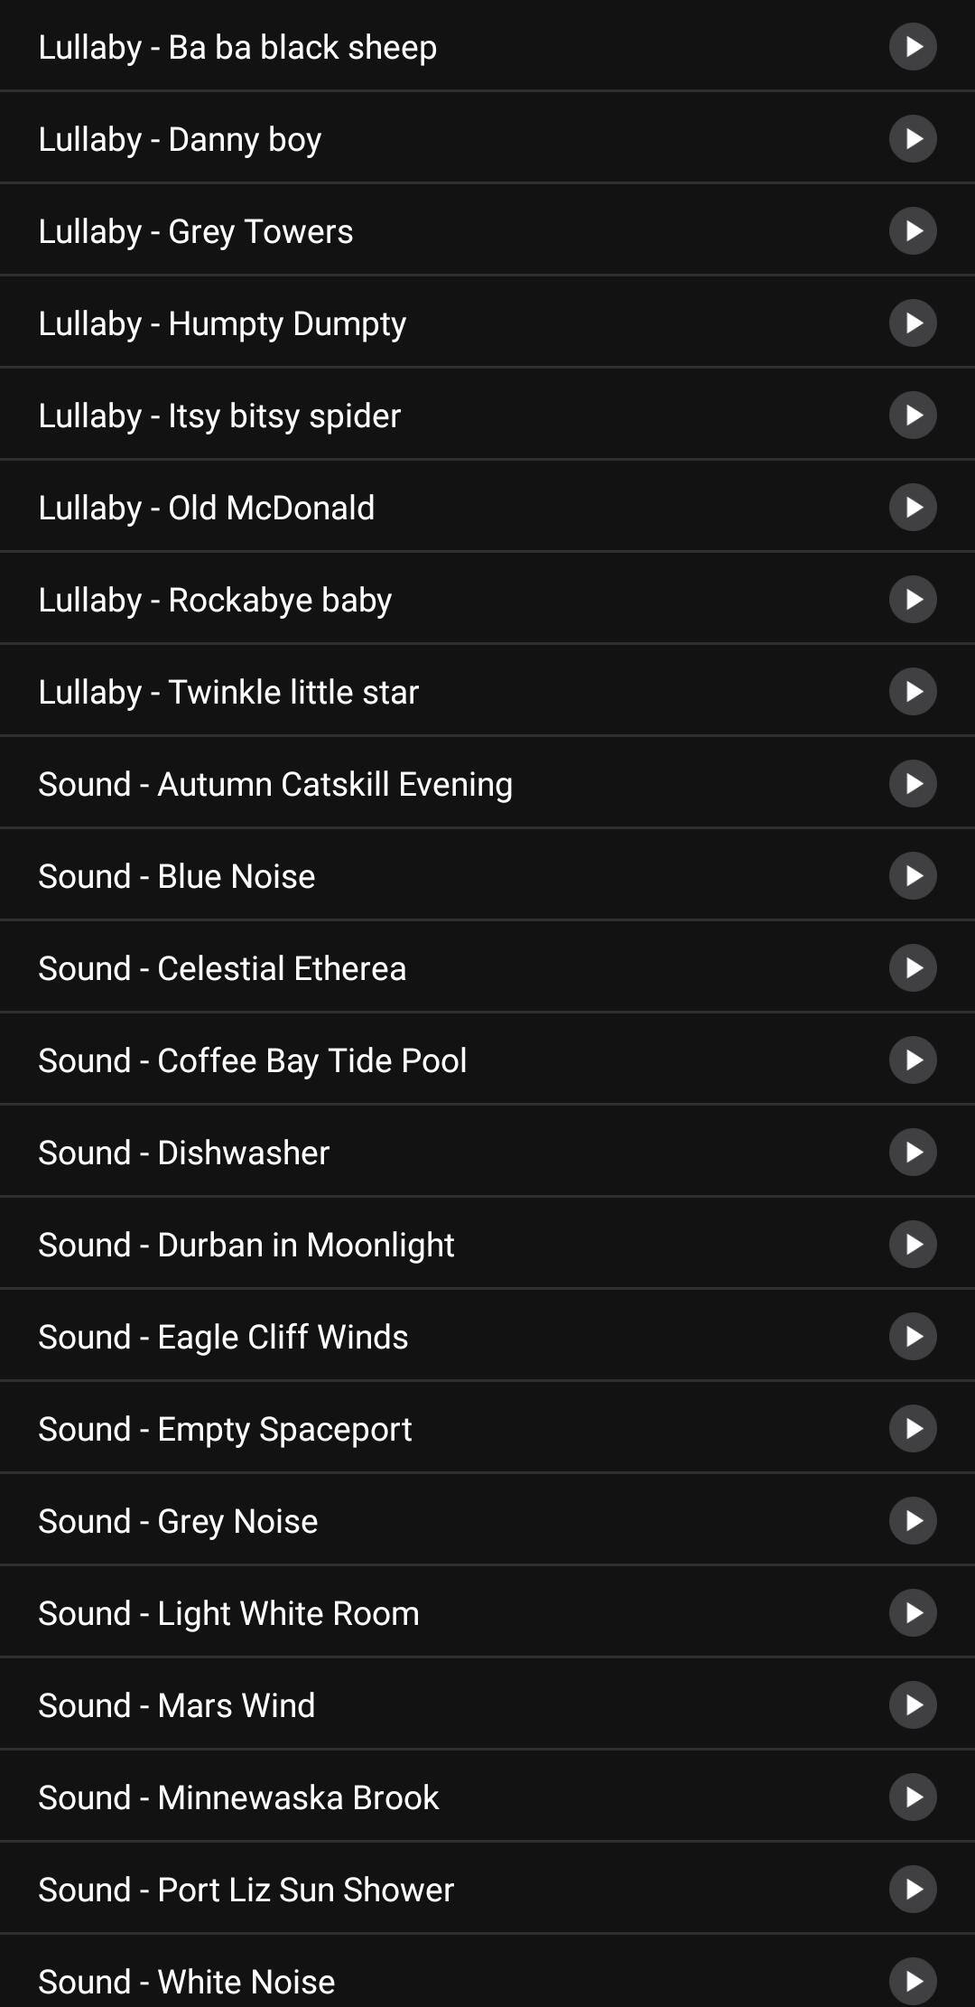Preview the Old McDonald lullaby

(x=913, y=507)
